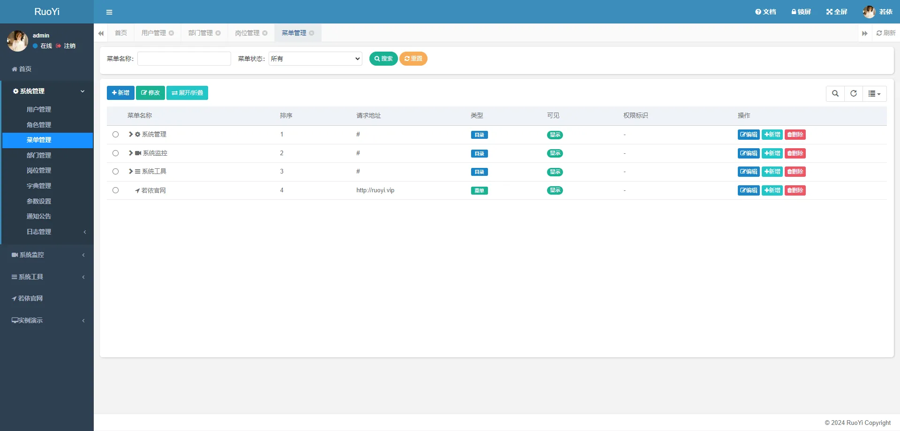
Task: Close the 用户管理 tab
Action: coord(172,33)
